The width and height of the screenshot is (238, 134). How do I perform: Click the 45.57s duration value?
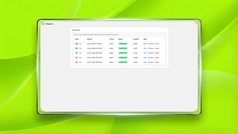point(135,62)
